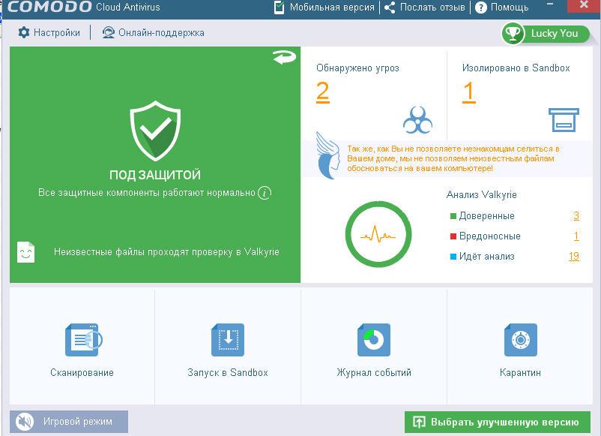Click the share icon beside Послать отзыв
The width and height of the screenshot is (601, 436).
pyautogui.click(x=390, y=8)
